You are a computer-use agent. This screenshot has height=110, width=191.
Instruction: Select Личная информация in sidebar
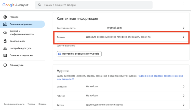click(x=22, y=24)
